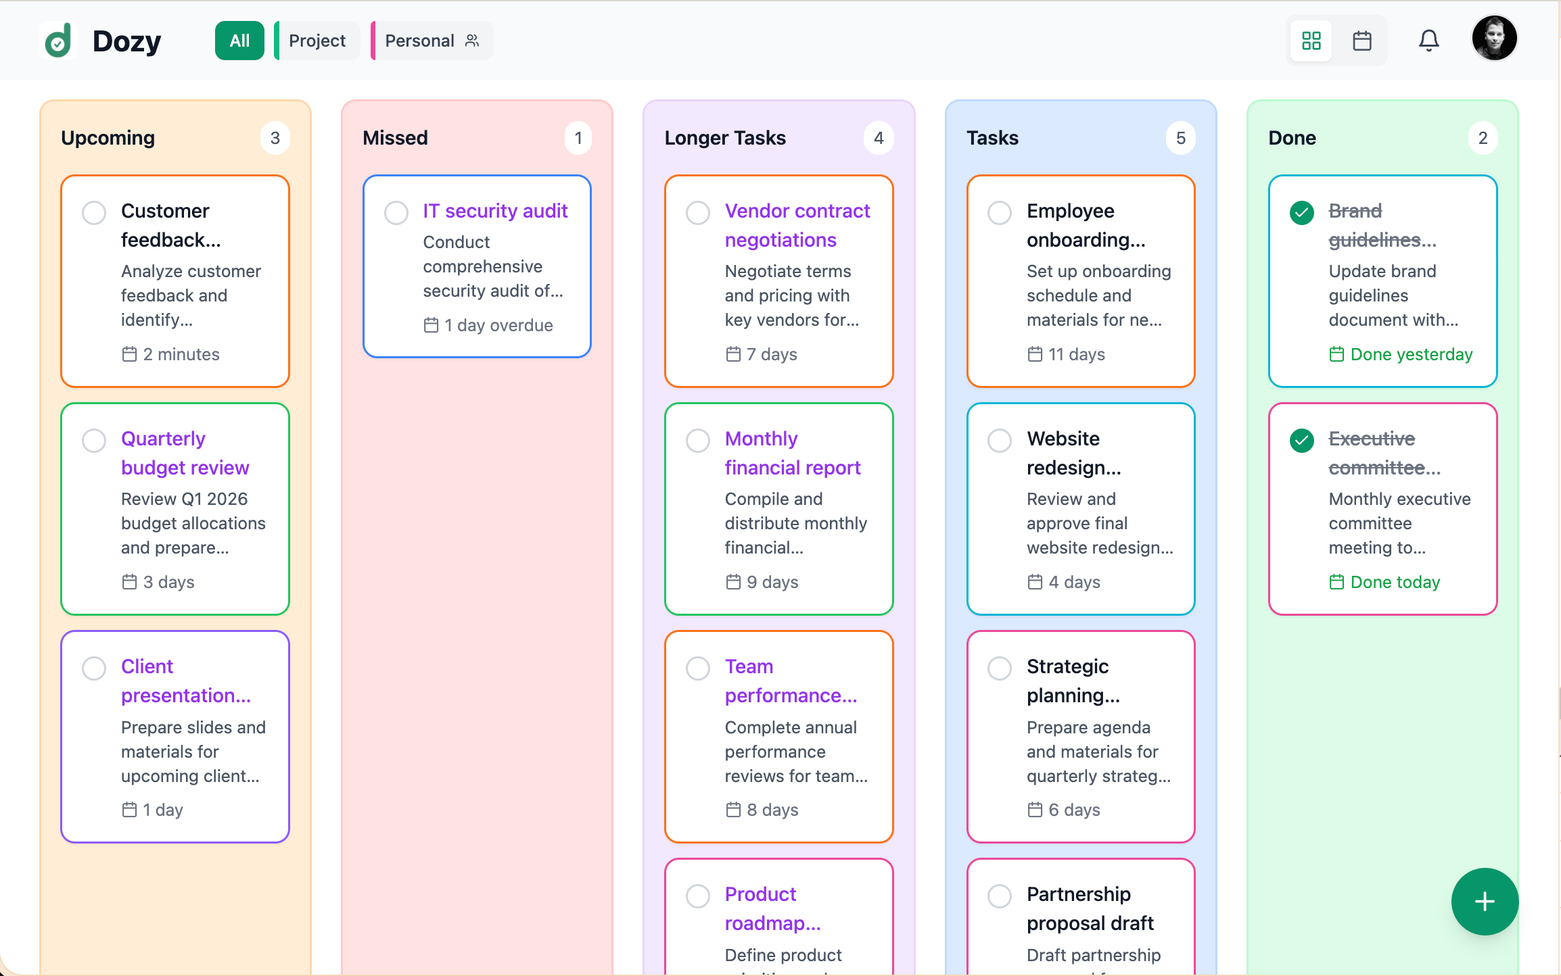Select the Personal filter tab
The image size is (1561, 976).
(419, 41)
